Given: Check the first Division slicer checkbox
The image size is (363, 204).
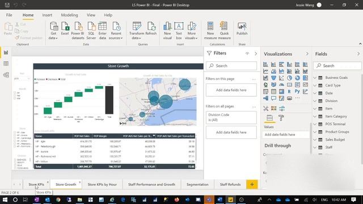Looking at the screenshot, I should click(15, 160).
